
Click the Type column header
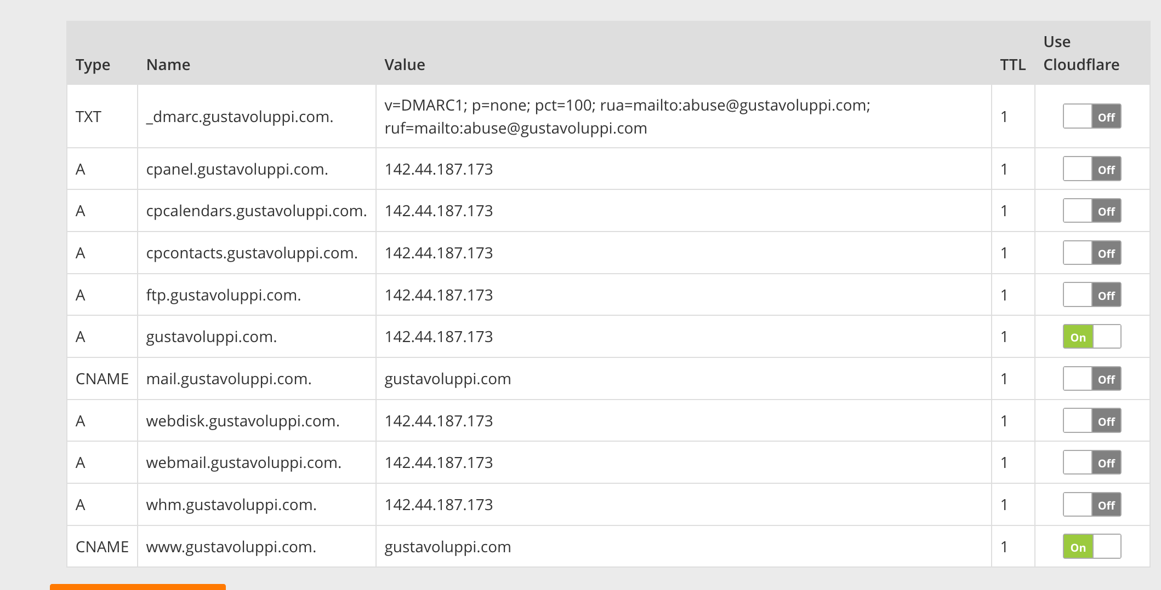[x=93, y=65]
